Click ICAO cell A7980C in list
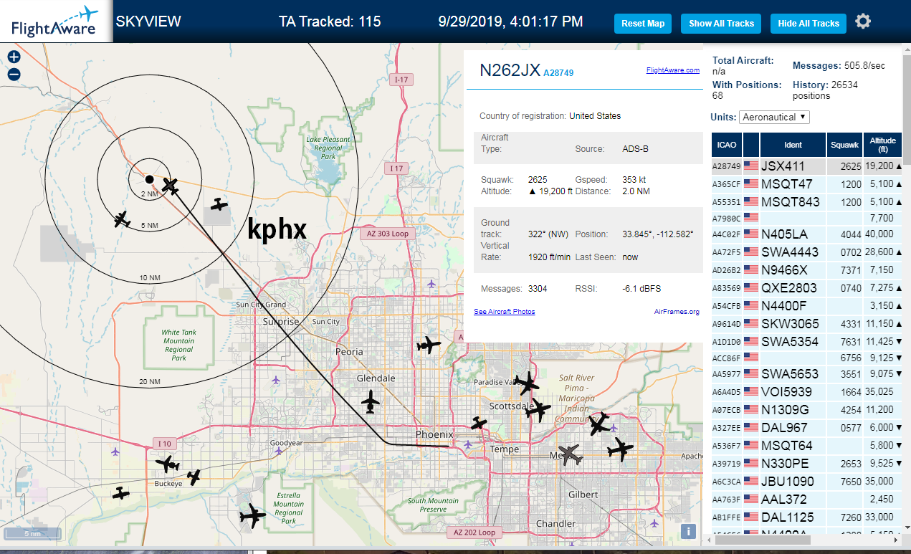Screen dimensions: 911x554 point(726,217)
